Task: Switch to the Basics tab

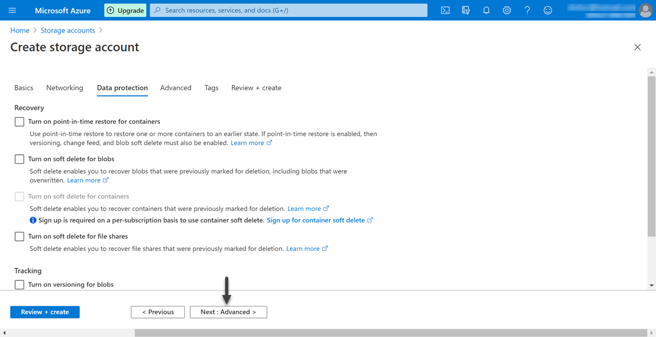Action: point(24,88)
